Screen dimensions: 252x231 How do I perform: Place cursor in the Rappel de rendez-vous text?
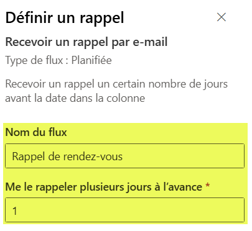coord(67,156)
